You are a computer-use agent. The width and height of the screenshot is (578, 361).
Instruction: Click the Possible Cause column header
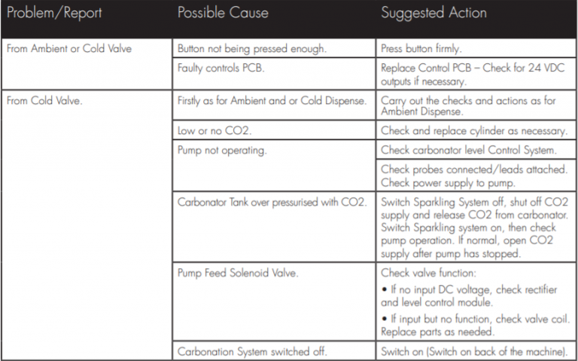pyautogui.click(x=224, y=14)
